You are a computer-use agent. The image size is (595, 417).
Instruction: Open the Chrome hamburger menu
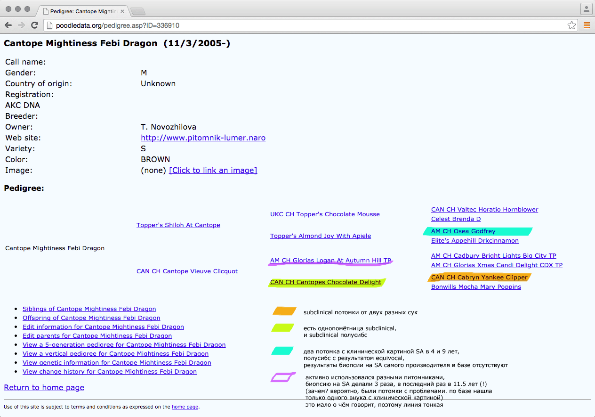pyautogui.click(x=587, y=25)
